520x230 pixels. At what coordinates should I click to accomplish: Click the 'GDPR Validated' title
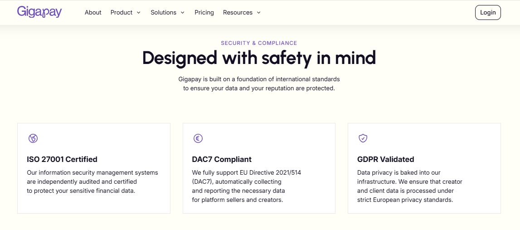(386, 159)
